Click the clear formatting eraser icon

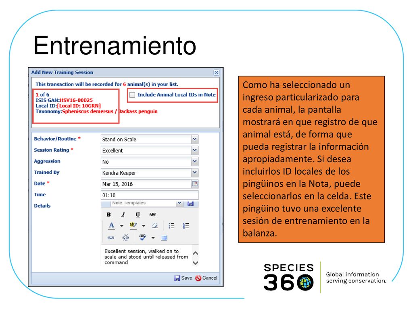[155, 226]
